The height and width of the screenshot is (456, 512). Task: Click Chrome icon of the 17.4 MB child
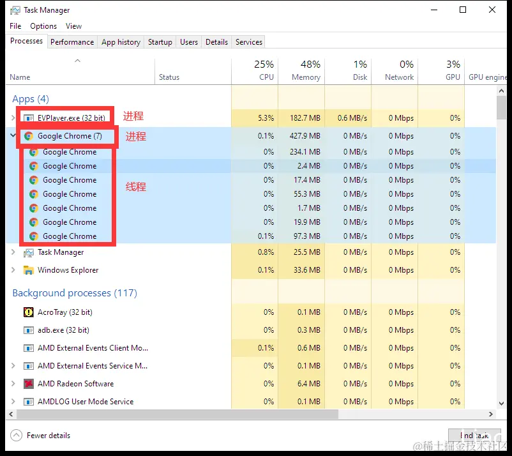tap(34, 180)
